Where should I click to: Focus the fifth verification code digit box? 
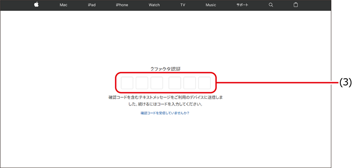click(x=190, y=83)
